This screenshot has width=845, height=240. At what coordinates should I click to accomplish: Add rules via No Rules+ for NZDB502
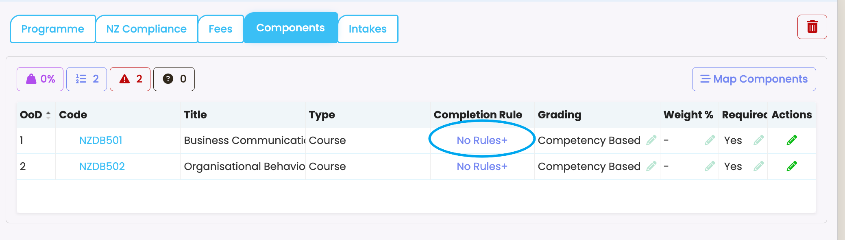tap(482, 166)
